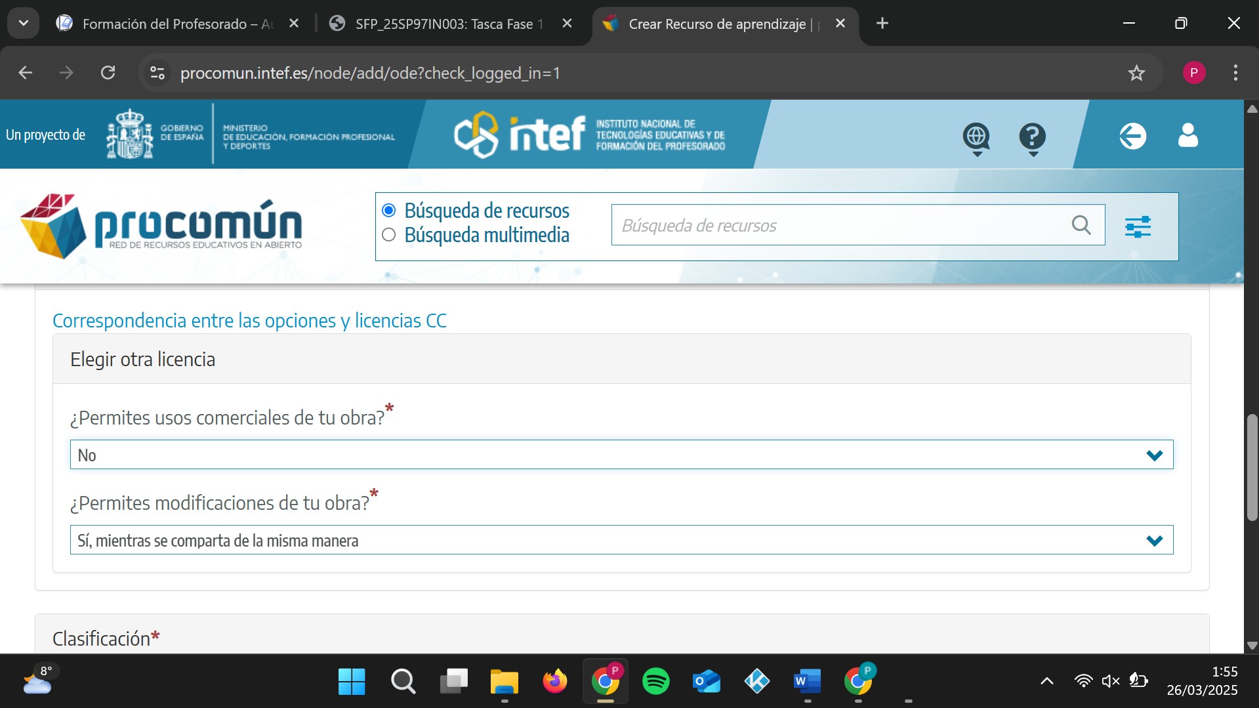Bookmark this page with the star icon
The image size is (1259, 708).
pos(1136,73)
